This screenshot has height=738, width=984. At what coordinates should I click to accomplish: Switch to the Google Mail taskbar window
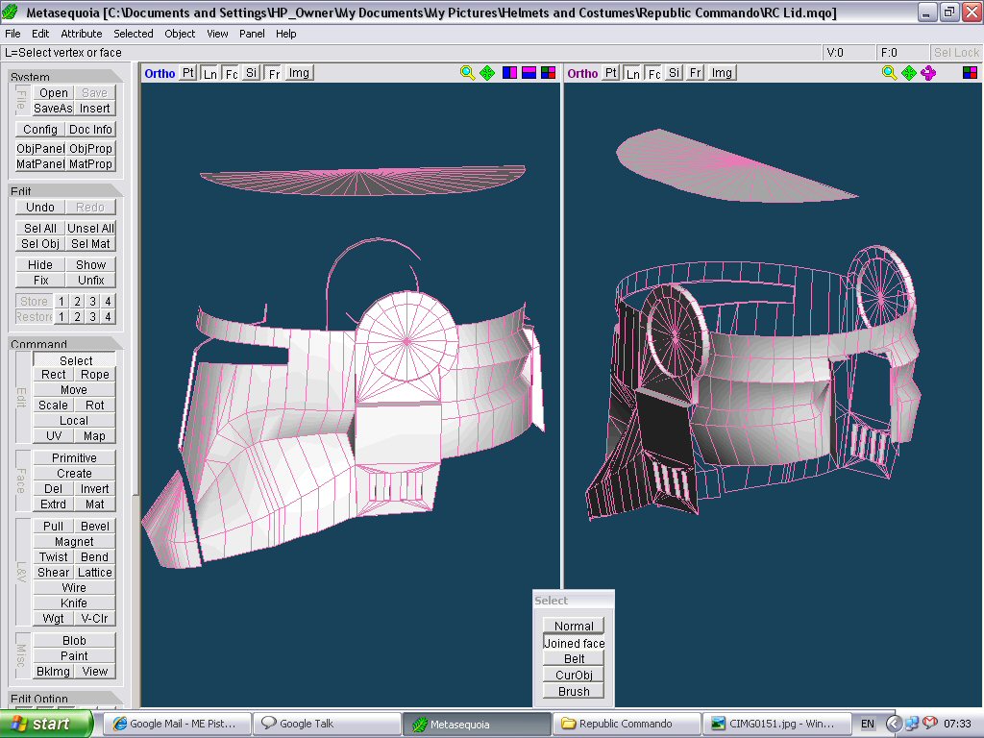point(177,724)
